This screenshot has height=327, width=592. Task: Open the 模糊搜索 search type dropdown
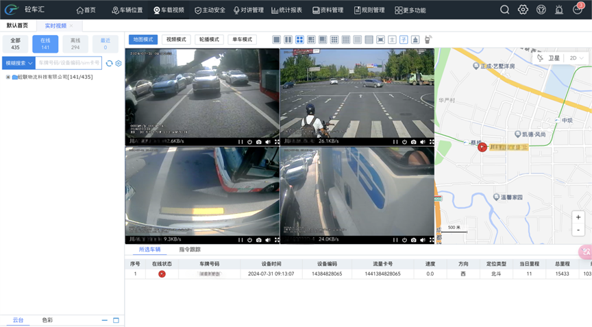[x=18, y=63]
